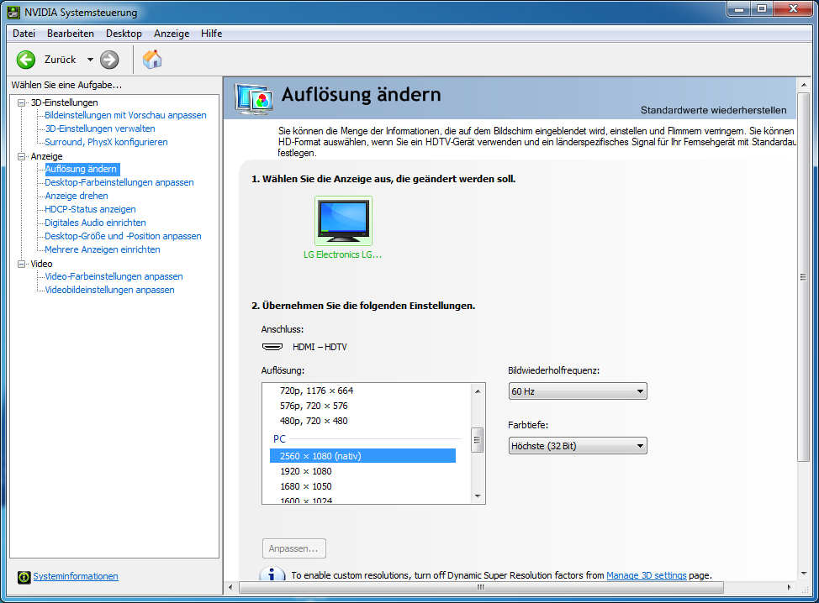This screenshot has height=603, width=819.
Task: Collapse the Video tree node
Action: (x=21, y=264)
